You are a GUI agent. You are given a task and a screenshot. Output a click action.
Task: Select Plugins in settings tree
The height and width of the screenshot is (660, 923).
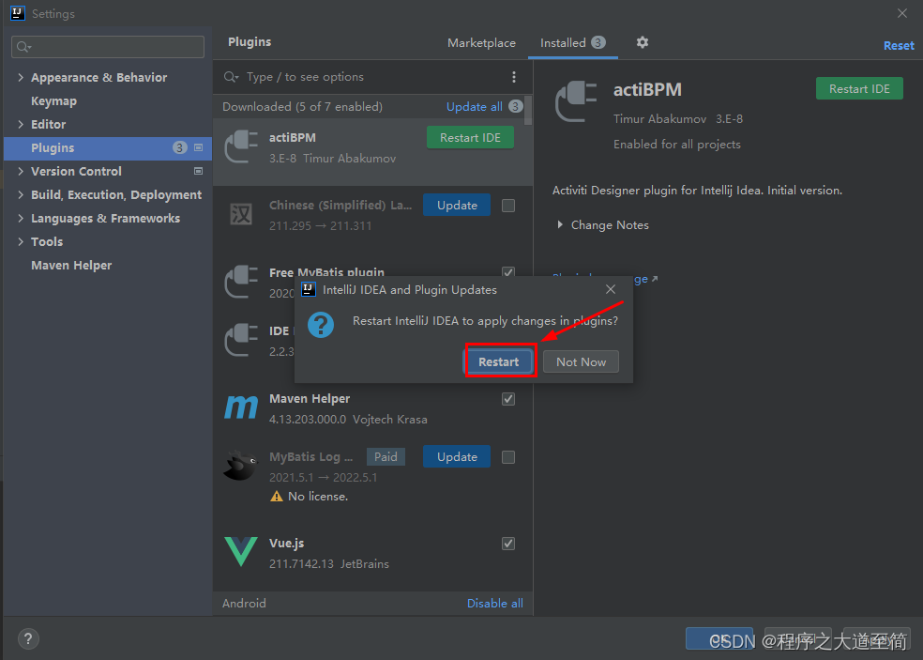pyautogui.click(x=108, y=148)
